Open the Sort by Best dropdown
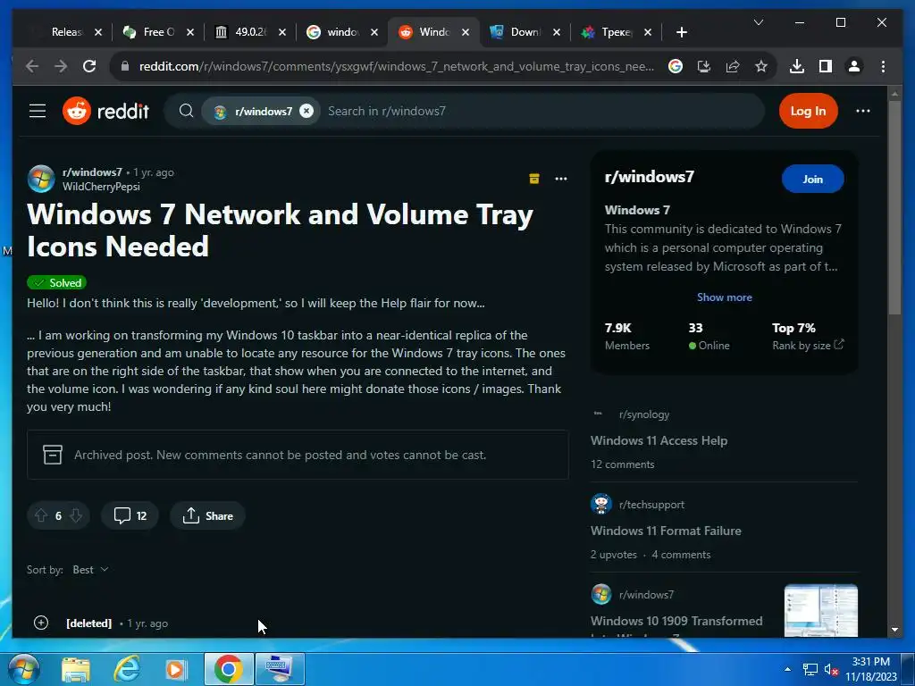Image resolution: width=915 pixels, height=686 pixels. click(x=90, y=570)
